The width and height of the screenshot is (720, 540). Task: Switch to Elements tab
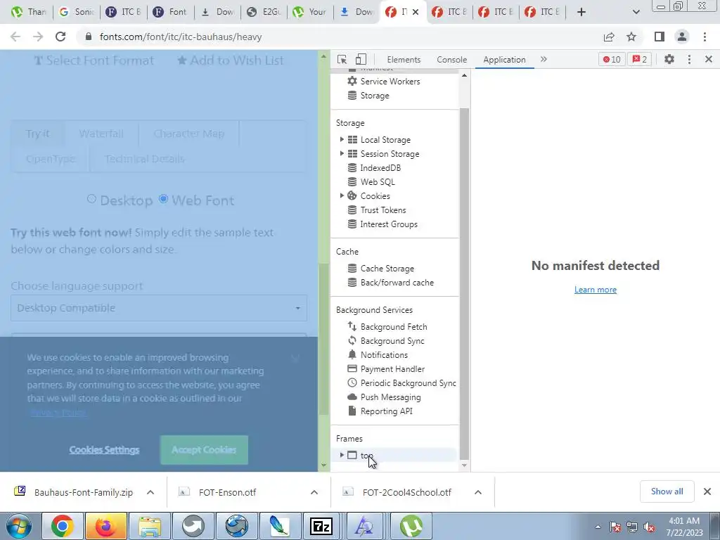click(404, 60)
